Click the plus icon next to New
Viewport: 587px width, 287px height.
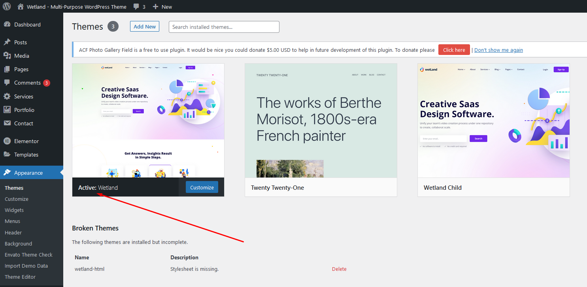(155, 7)
